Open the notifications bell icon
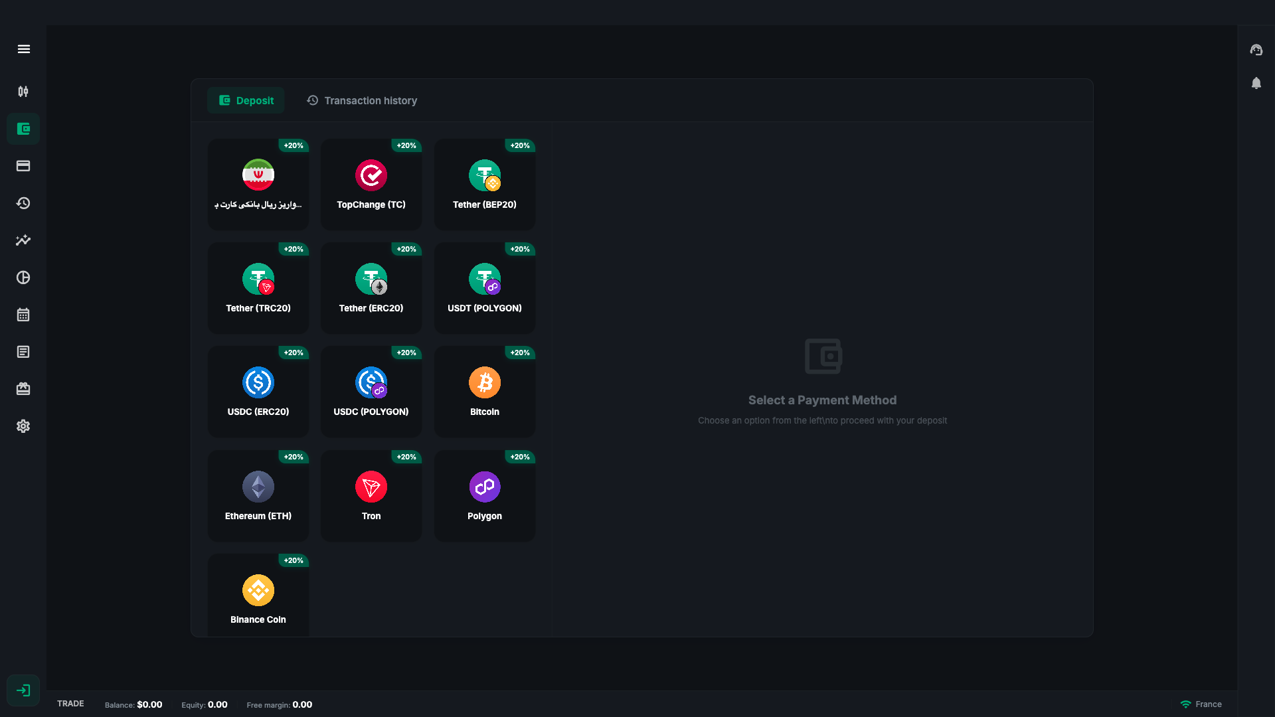1275x717 pixels. (1256, 83)
